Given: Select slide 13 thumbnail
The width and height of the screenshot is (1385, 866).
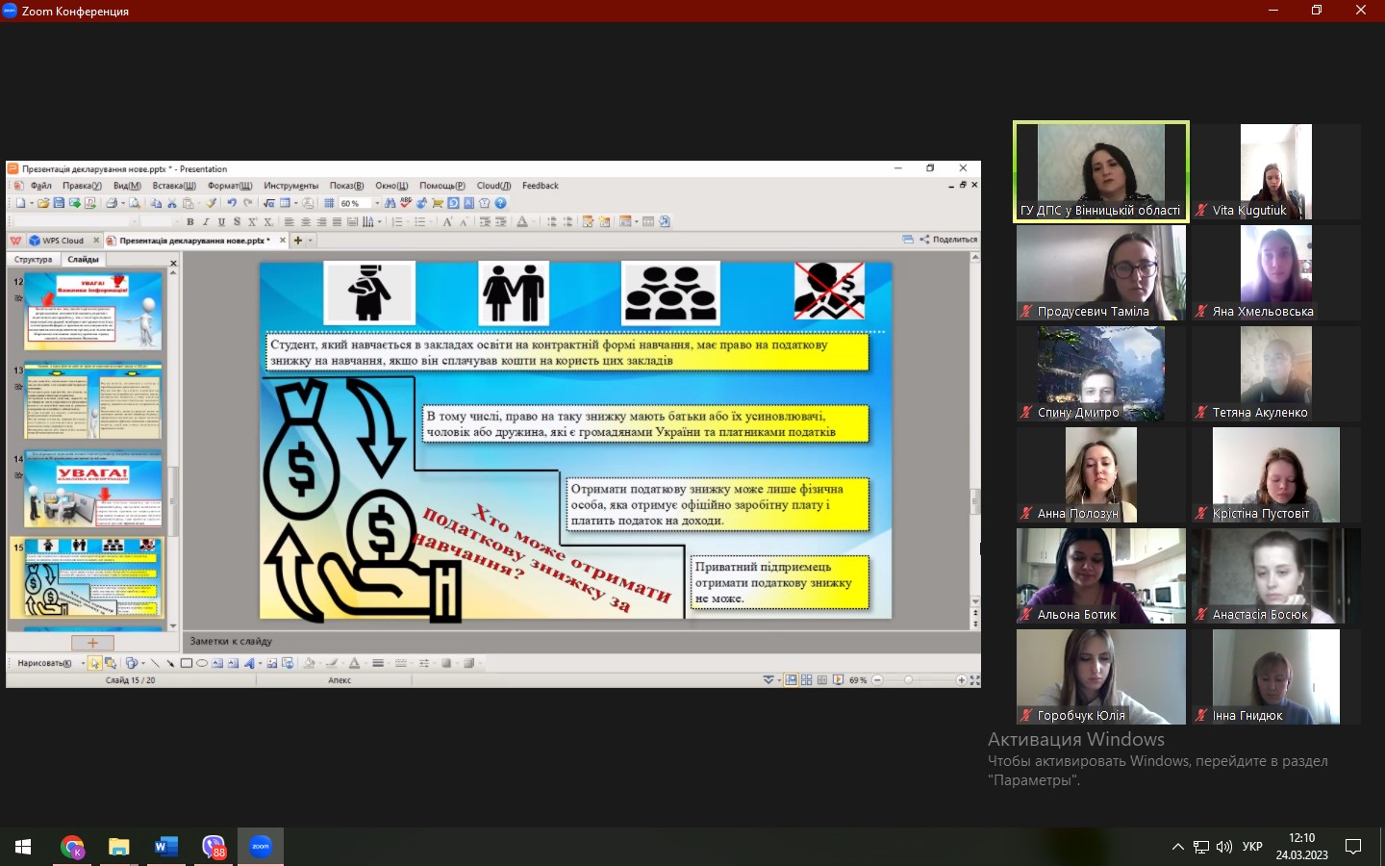Looking at the screenshot, I should [92, 400].
